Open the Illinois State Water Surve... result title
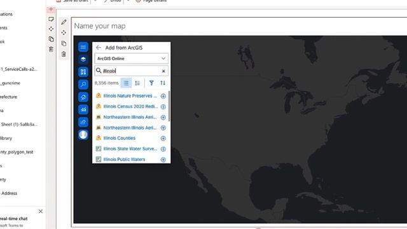This screenshot has width=407, height=229. point(130,149)
